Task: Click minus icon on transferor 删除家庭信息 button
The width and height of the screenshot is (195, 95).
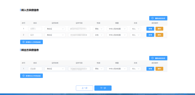Action: point(153,58)
